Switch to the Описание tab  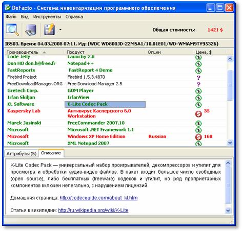point(51,153)
